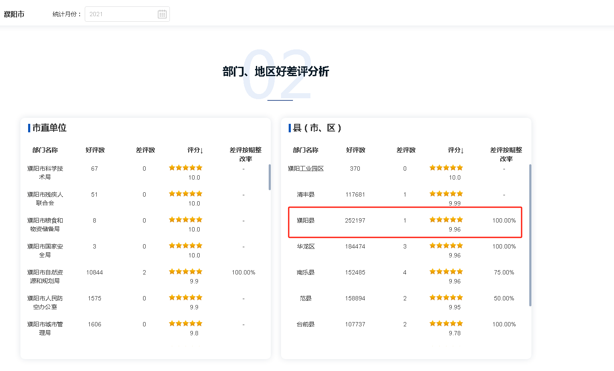Click the 9.99 score for 清丰县
614x371 pixels.
[x=455, y=203]
